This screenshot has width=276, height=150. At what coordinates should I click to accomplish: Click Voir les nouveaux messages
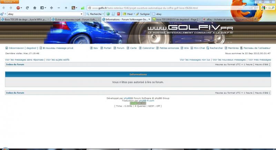229,60
